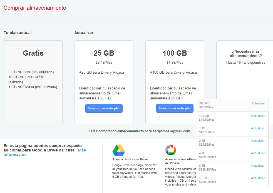Viewport: 273px width, 193px height.
Task: Click the $99.99/Mes price in the list
Action: (x=207, y=145)
